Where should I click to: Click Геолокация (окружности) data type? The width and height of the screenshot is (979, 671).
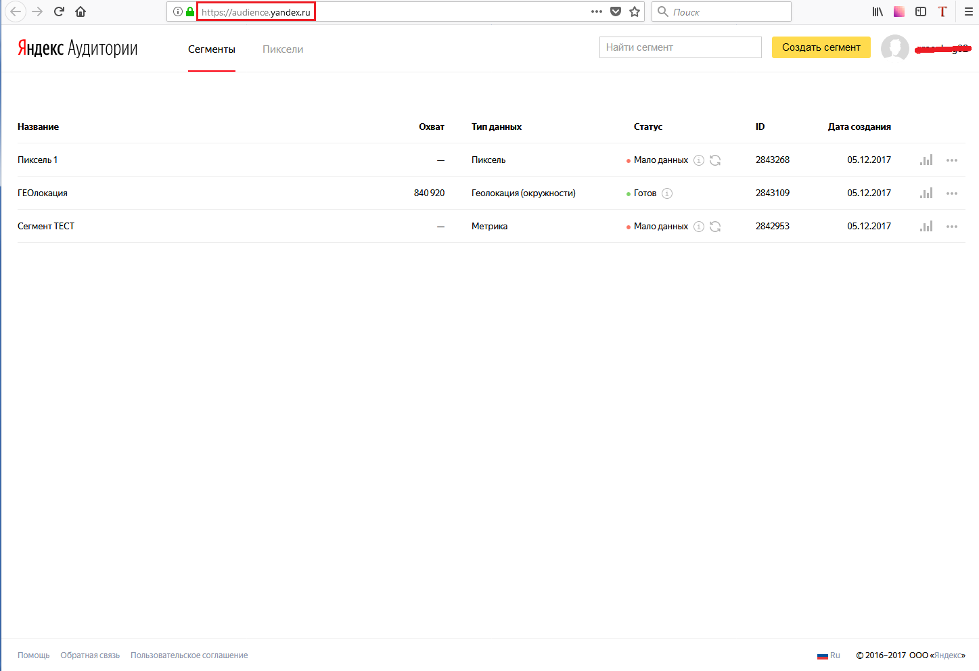[524, 193]
